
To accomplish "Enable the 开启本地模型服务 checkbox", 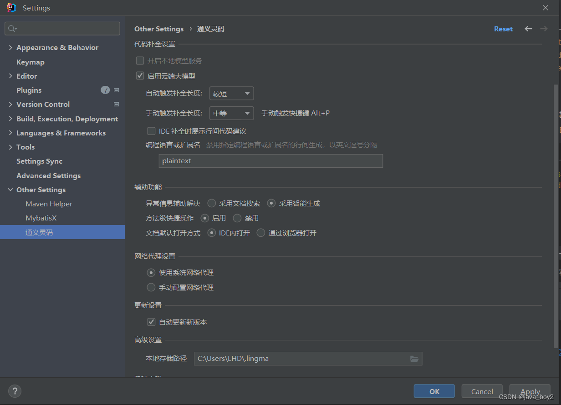I will click(x=140, y=60).
